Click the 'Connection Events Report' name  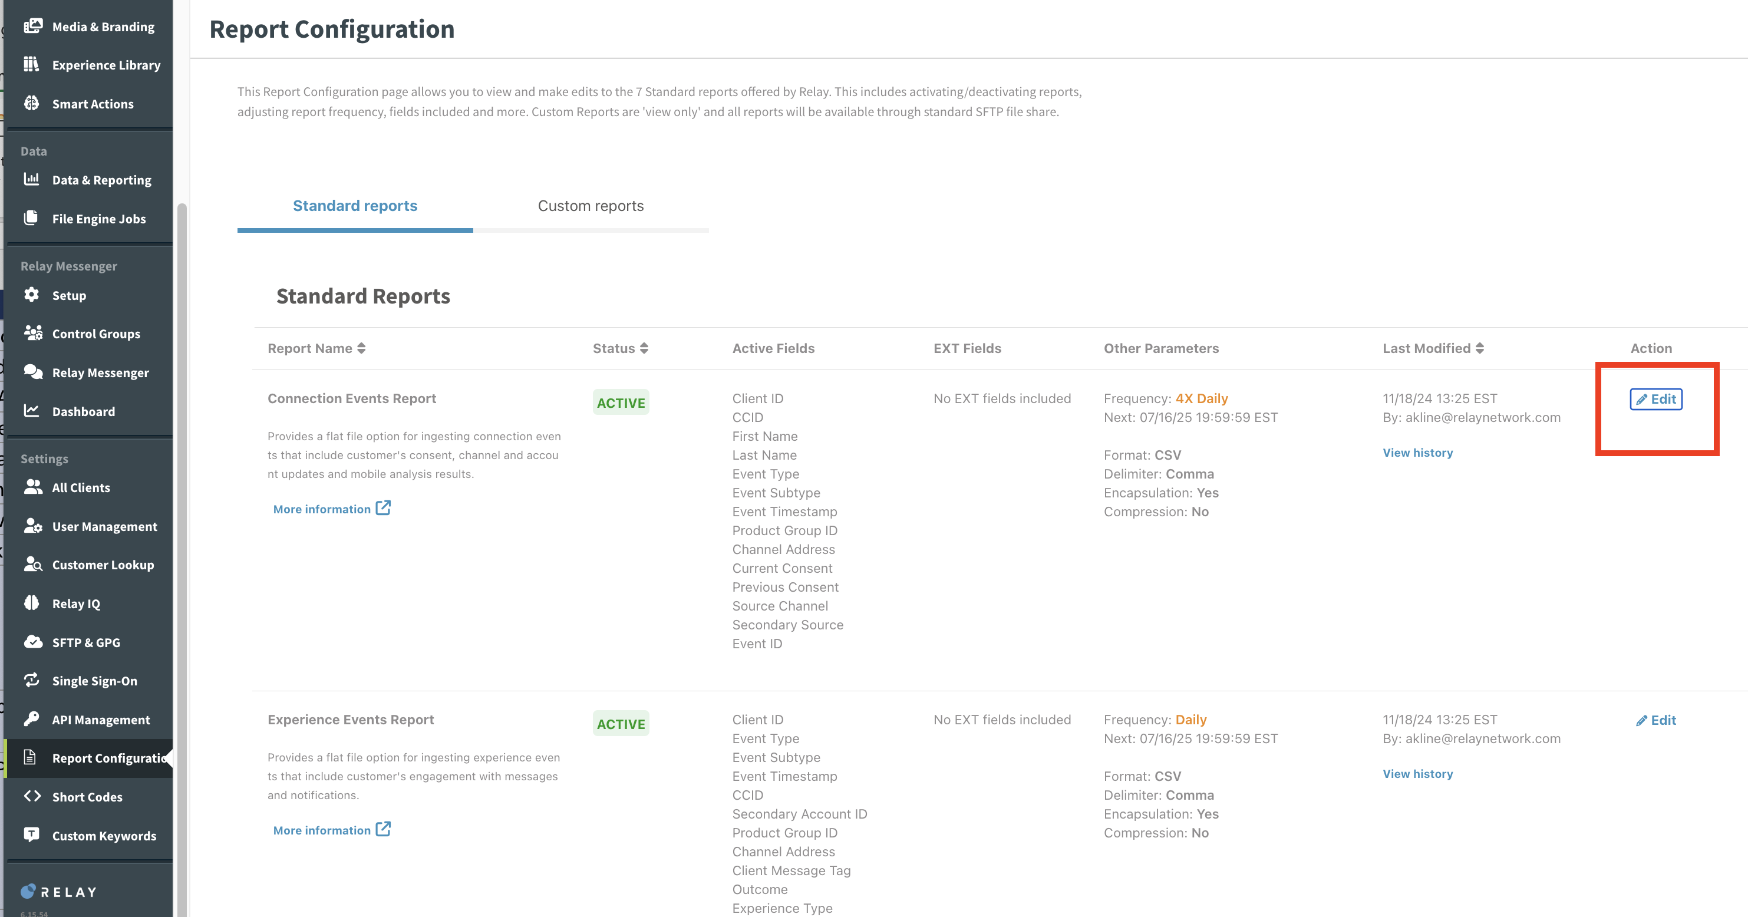click(351, 398)
